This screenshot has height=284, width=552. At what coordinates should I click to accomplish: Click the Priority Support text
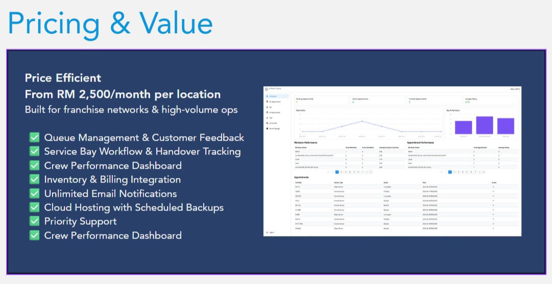pos(80,221)
